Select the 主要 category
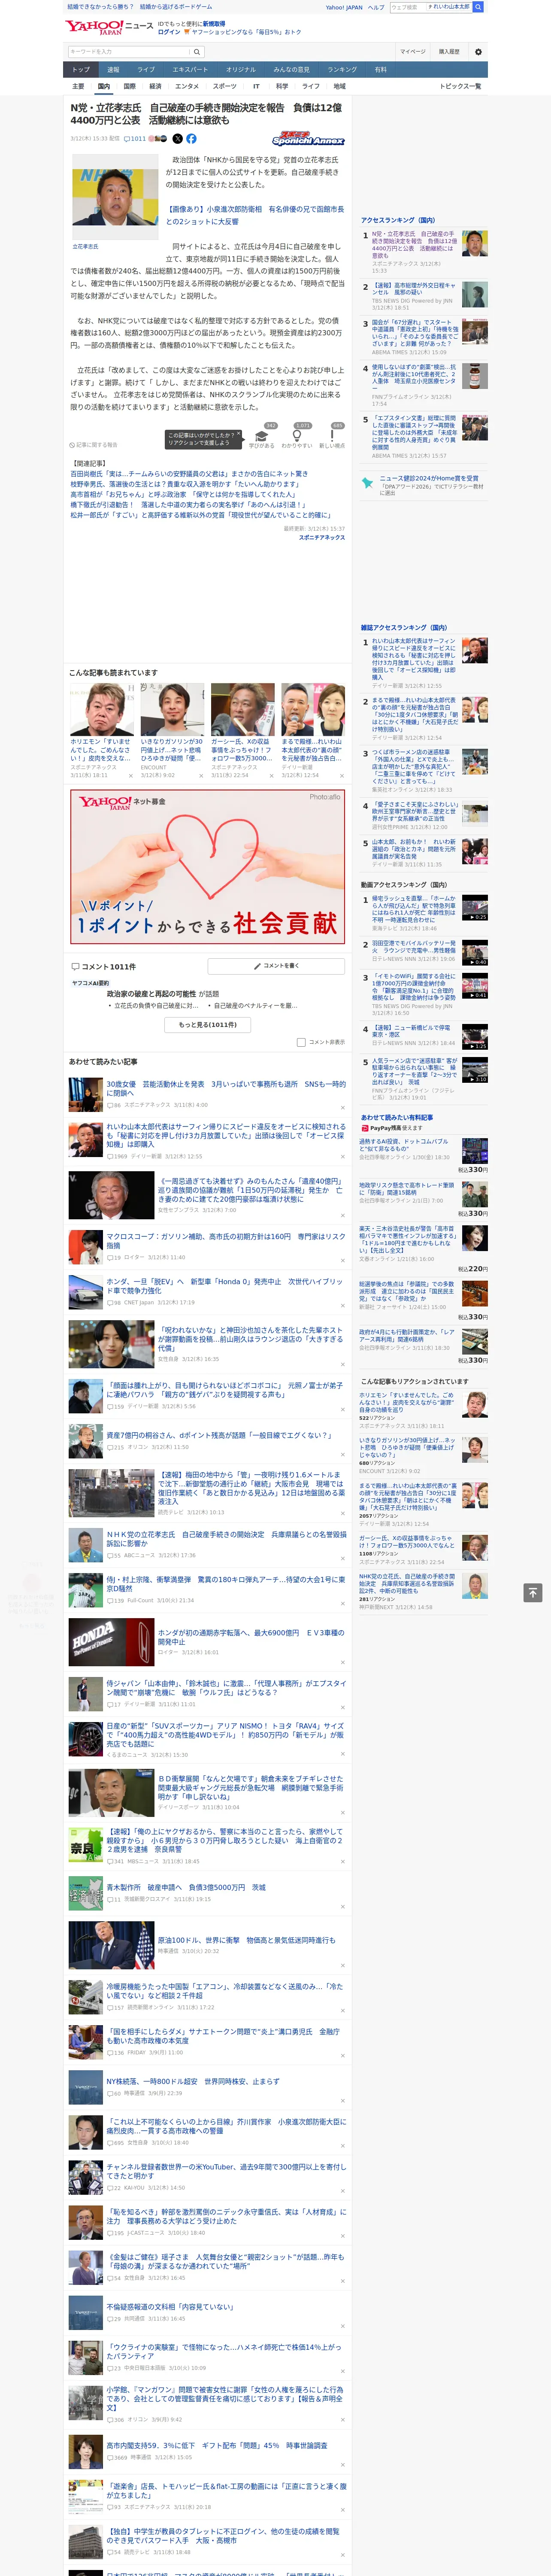551x2576 pixels. (x=78, y=86)
